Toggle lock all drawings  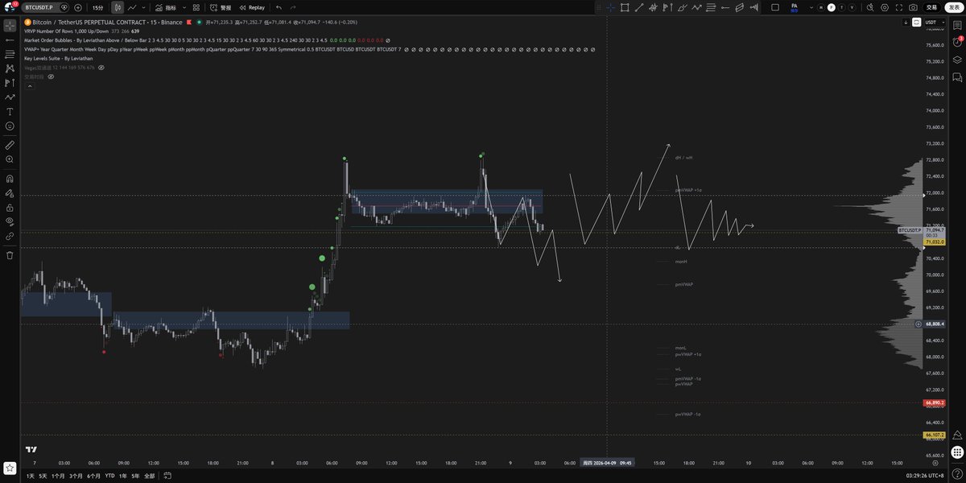tap(10, 207)
